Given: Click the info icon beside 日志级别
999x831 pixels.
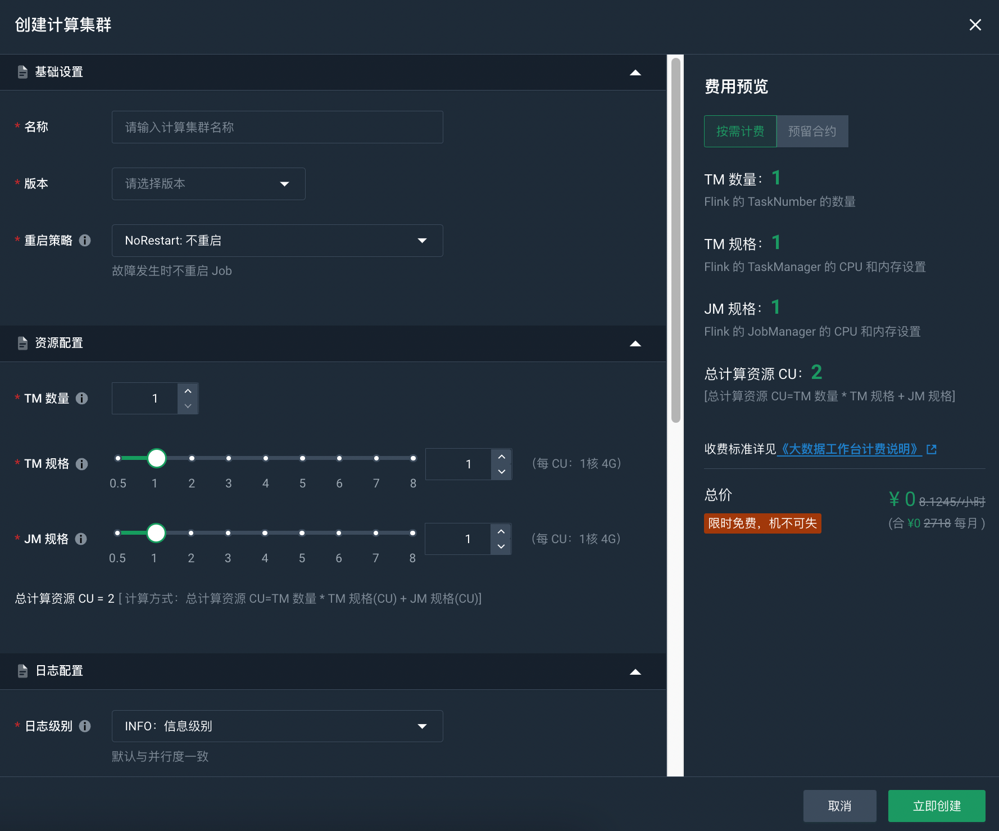Looking at the screenshot, I should tap(85, 726).
